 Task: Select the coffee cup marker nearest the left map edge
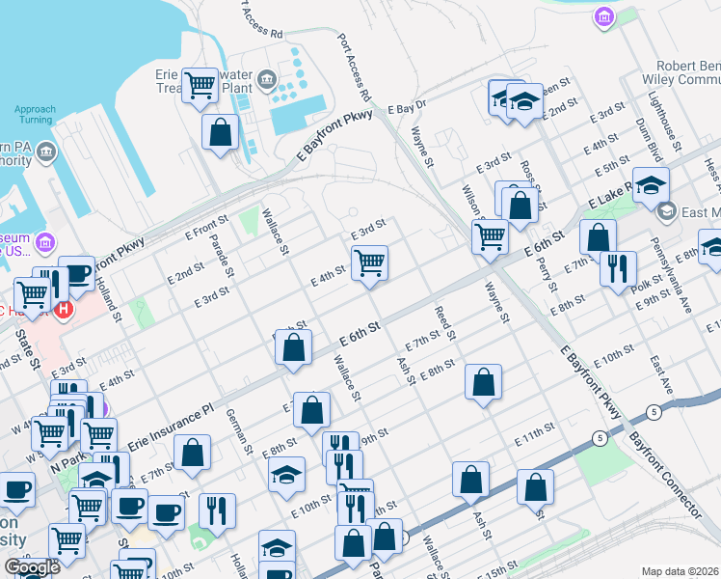tap(17, 491)
